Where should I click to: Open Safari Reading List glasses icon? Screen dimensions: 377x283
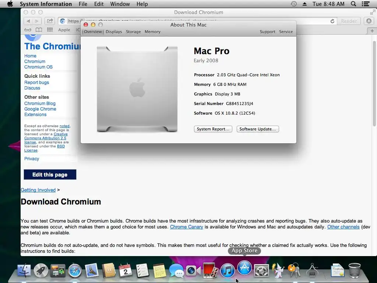(x=28, y=30)
